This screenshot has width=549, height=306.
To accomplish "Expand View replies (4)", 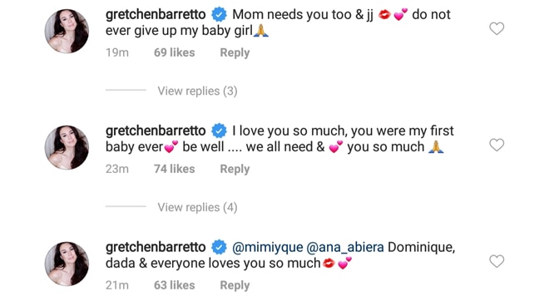I will [x=197, y=207].
